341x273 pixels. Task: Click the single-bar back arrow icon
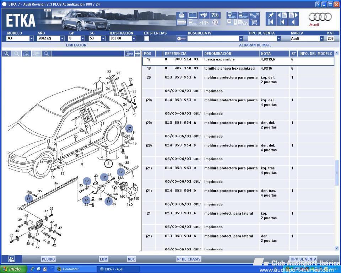[x=282, y=22]
